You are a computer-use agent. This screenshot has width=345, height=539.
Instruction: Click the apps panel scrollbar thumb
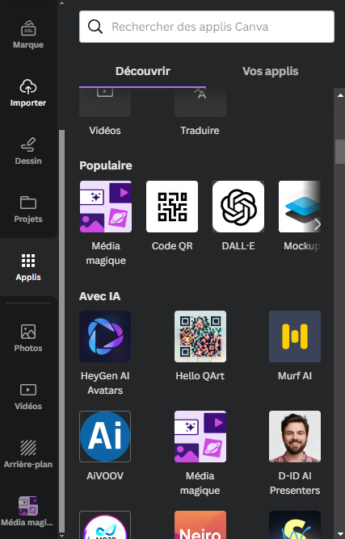click(x=340, y=152)
